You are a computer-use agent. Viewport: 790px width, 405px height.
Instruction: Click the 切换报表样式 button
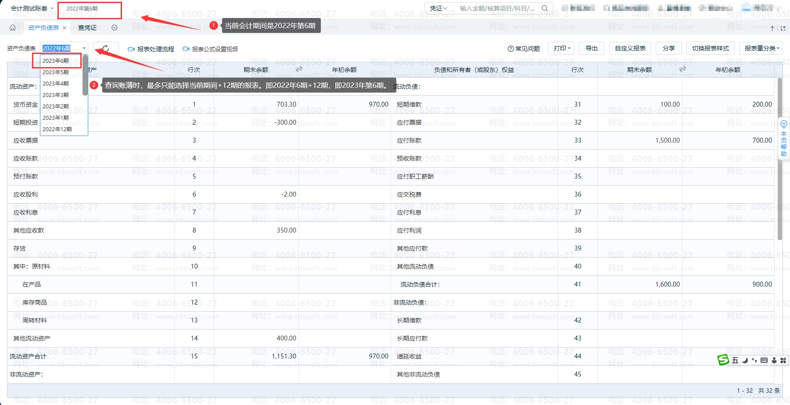(x=710, y=48)
